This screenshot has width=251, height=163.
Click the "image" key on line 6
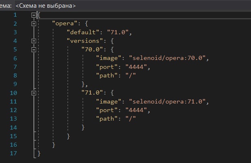click(x=109, y=58)
